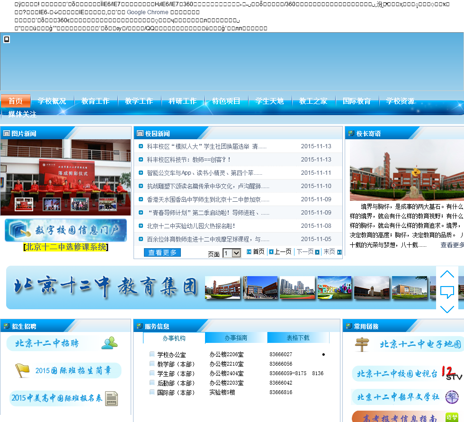The height and width of the screenshot is (422, 464).
Task: Click the signpost icon beside 电子地图
Action: tap(362, 344)
